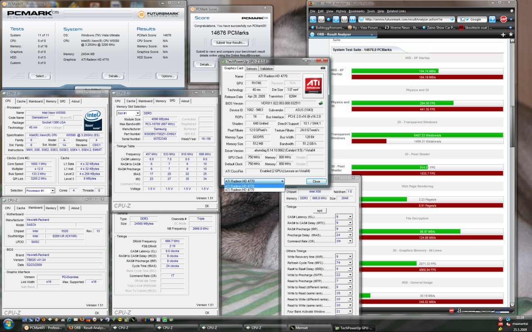This screenshot has height=332, width=532.
Task: Reload the page in Firefox toolbar
Action: pos(336,20)
